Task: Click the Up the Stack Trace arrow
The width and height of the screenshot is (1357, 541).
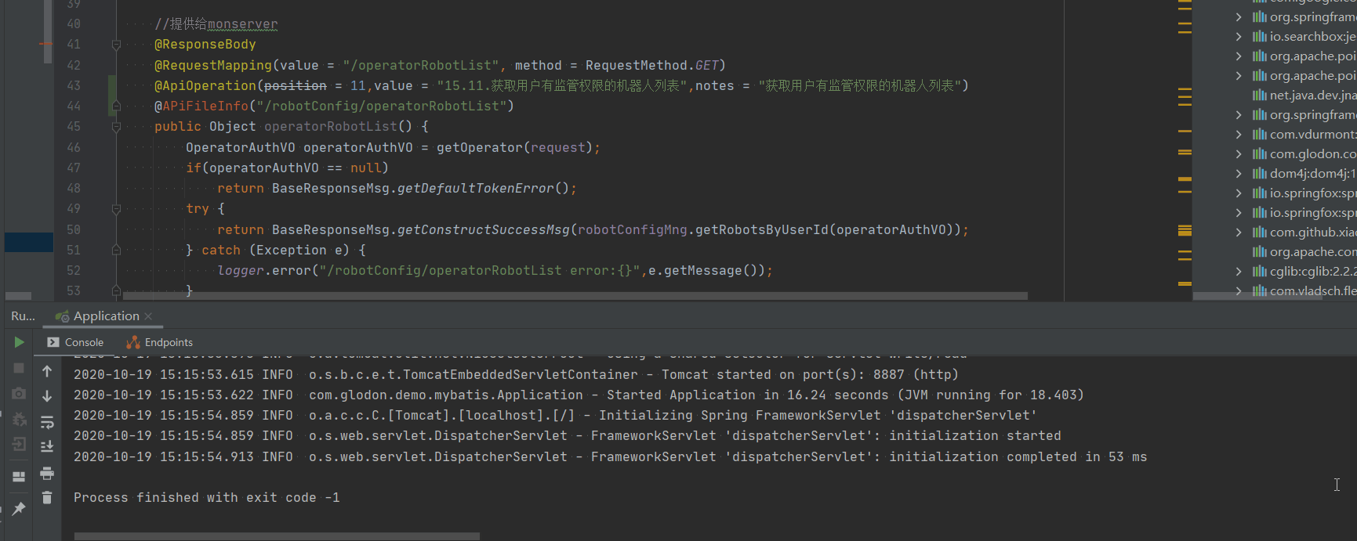Action: pos(47,371)
